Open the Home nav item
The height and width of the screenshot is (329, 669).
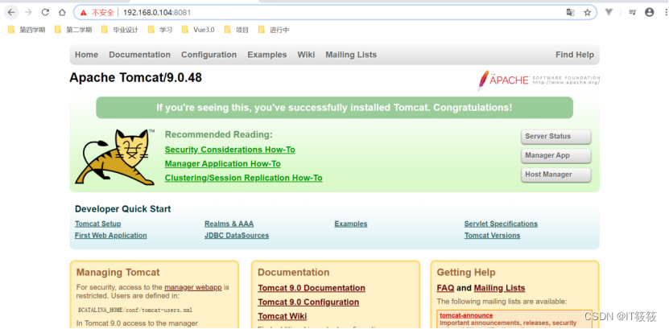pos(87,55)
